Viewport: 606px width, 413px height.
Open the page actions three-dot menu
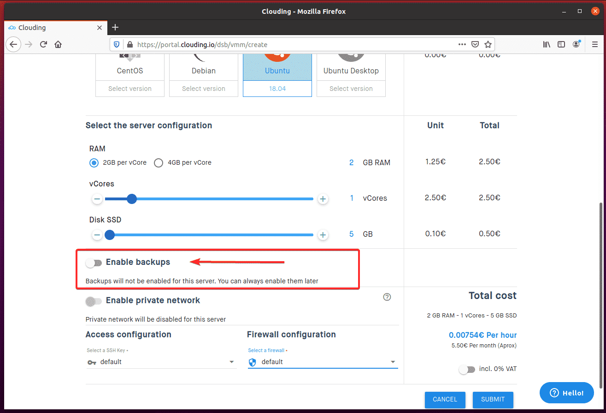pos(462,45)
